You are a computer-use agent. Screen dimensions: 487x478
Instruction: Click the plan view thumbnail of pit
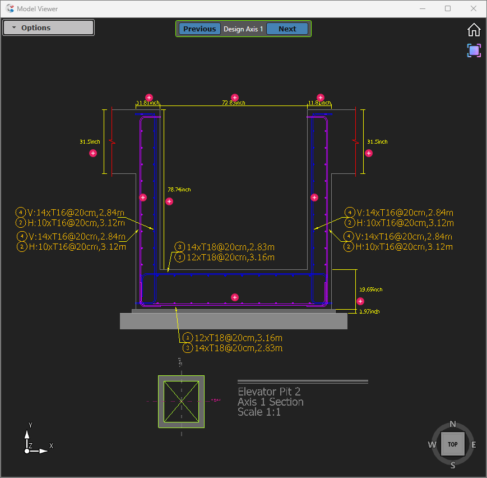181,401
